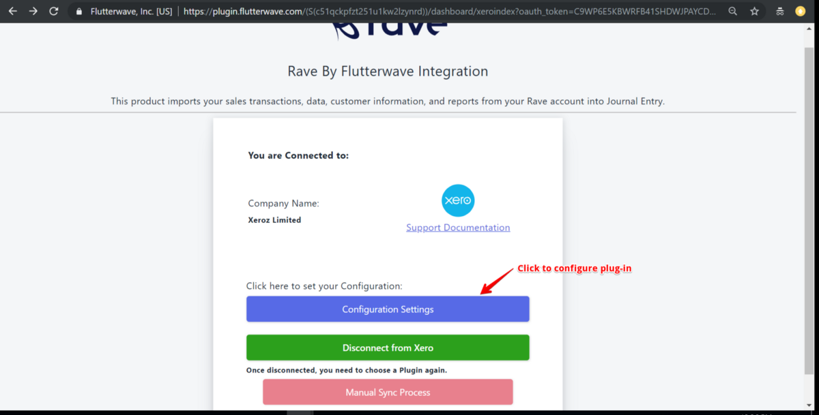
Task: Select the plugin.flutterwave.com URL in address bar
Action: (450, 12)
